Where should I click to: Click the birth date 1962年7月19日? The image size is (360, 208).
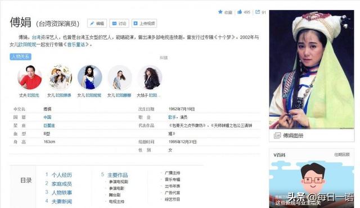pyautogui.click(x=182, y=109)
